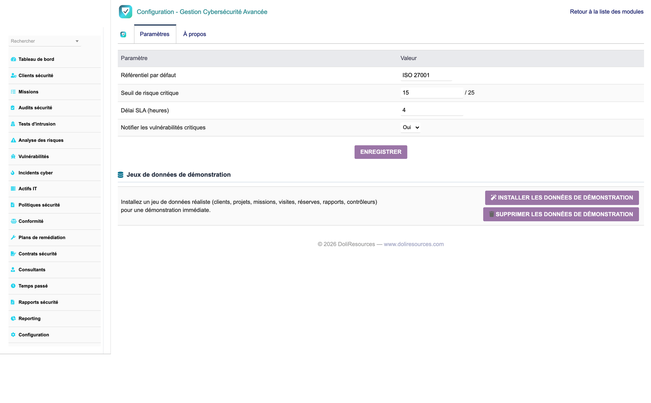Click the Incidents cyber flame icon
This screenshot has width=651, height=403.
pos(13,173)
